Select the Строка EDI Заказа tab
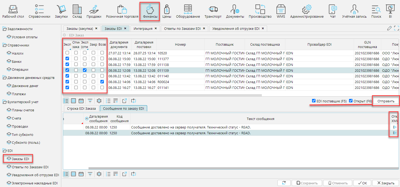The image size is (400, 187). pos(81,108)
